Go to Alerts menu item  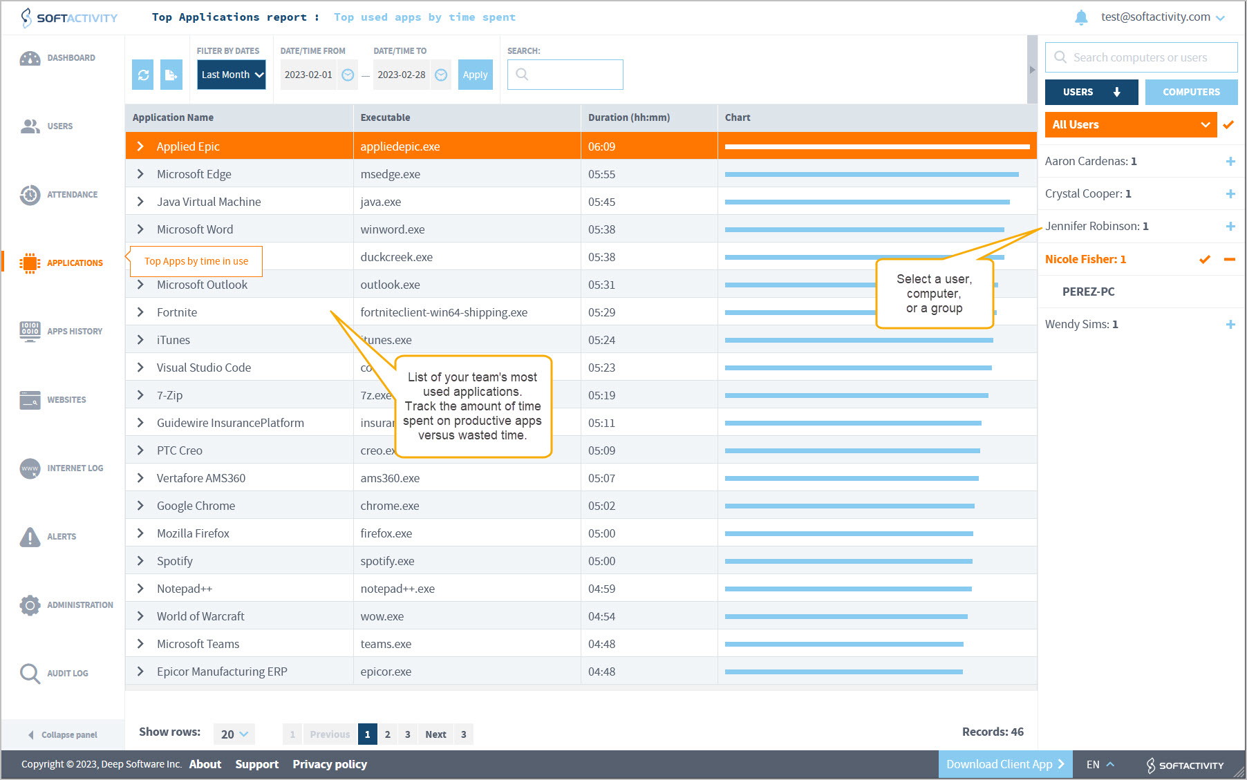pos(62,537)
